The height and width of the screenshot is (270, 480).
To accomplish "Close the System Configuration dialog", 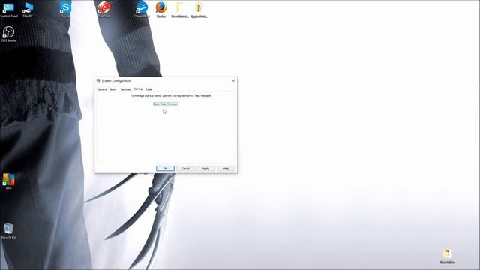I will click(x=233, y=80).
